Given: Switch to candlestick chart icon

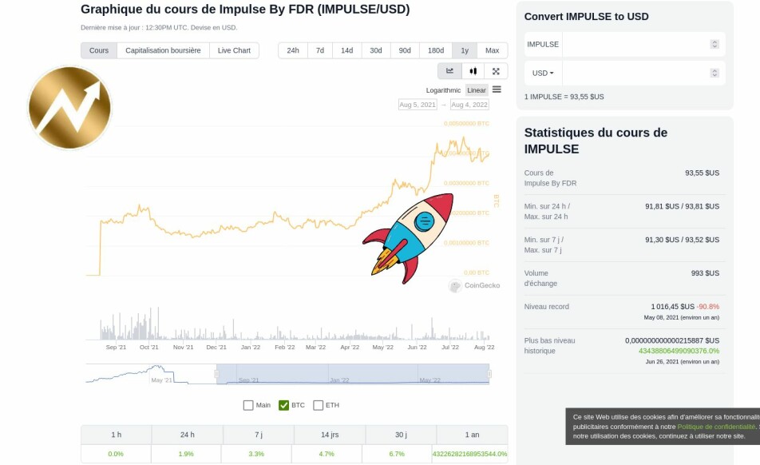Looking at the screenshot, I should click(473, 71).
